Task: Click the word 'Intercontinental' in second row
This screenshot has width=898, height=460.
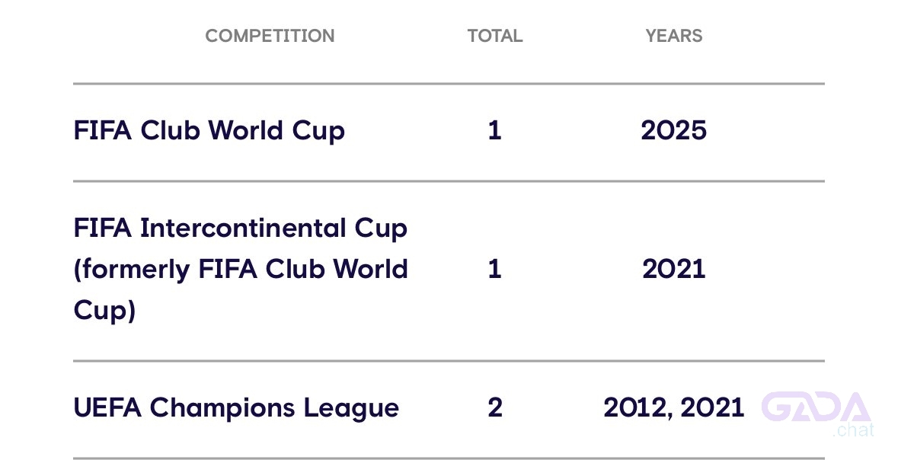Action: pyautogui.click(x=243, y=228)
